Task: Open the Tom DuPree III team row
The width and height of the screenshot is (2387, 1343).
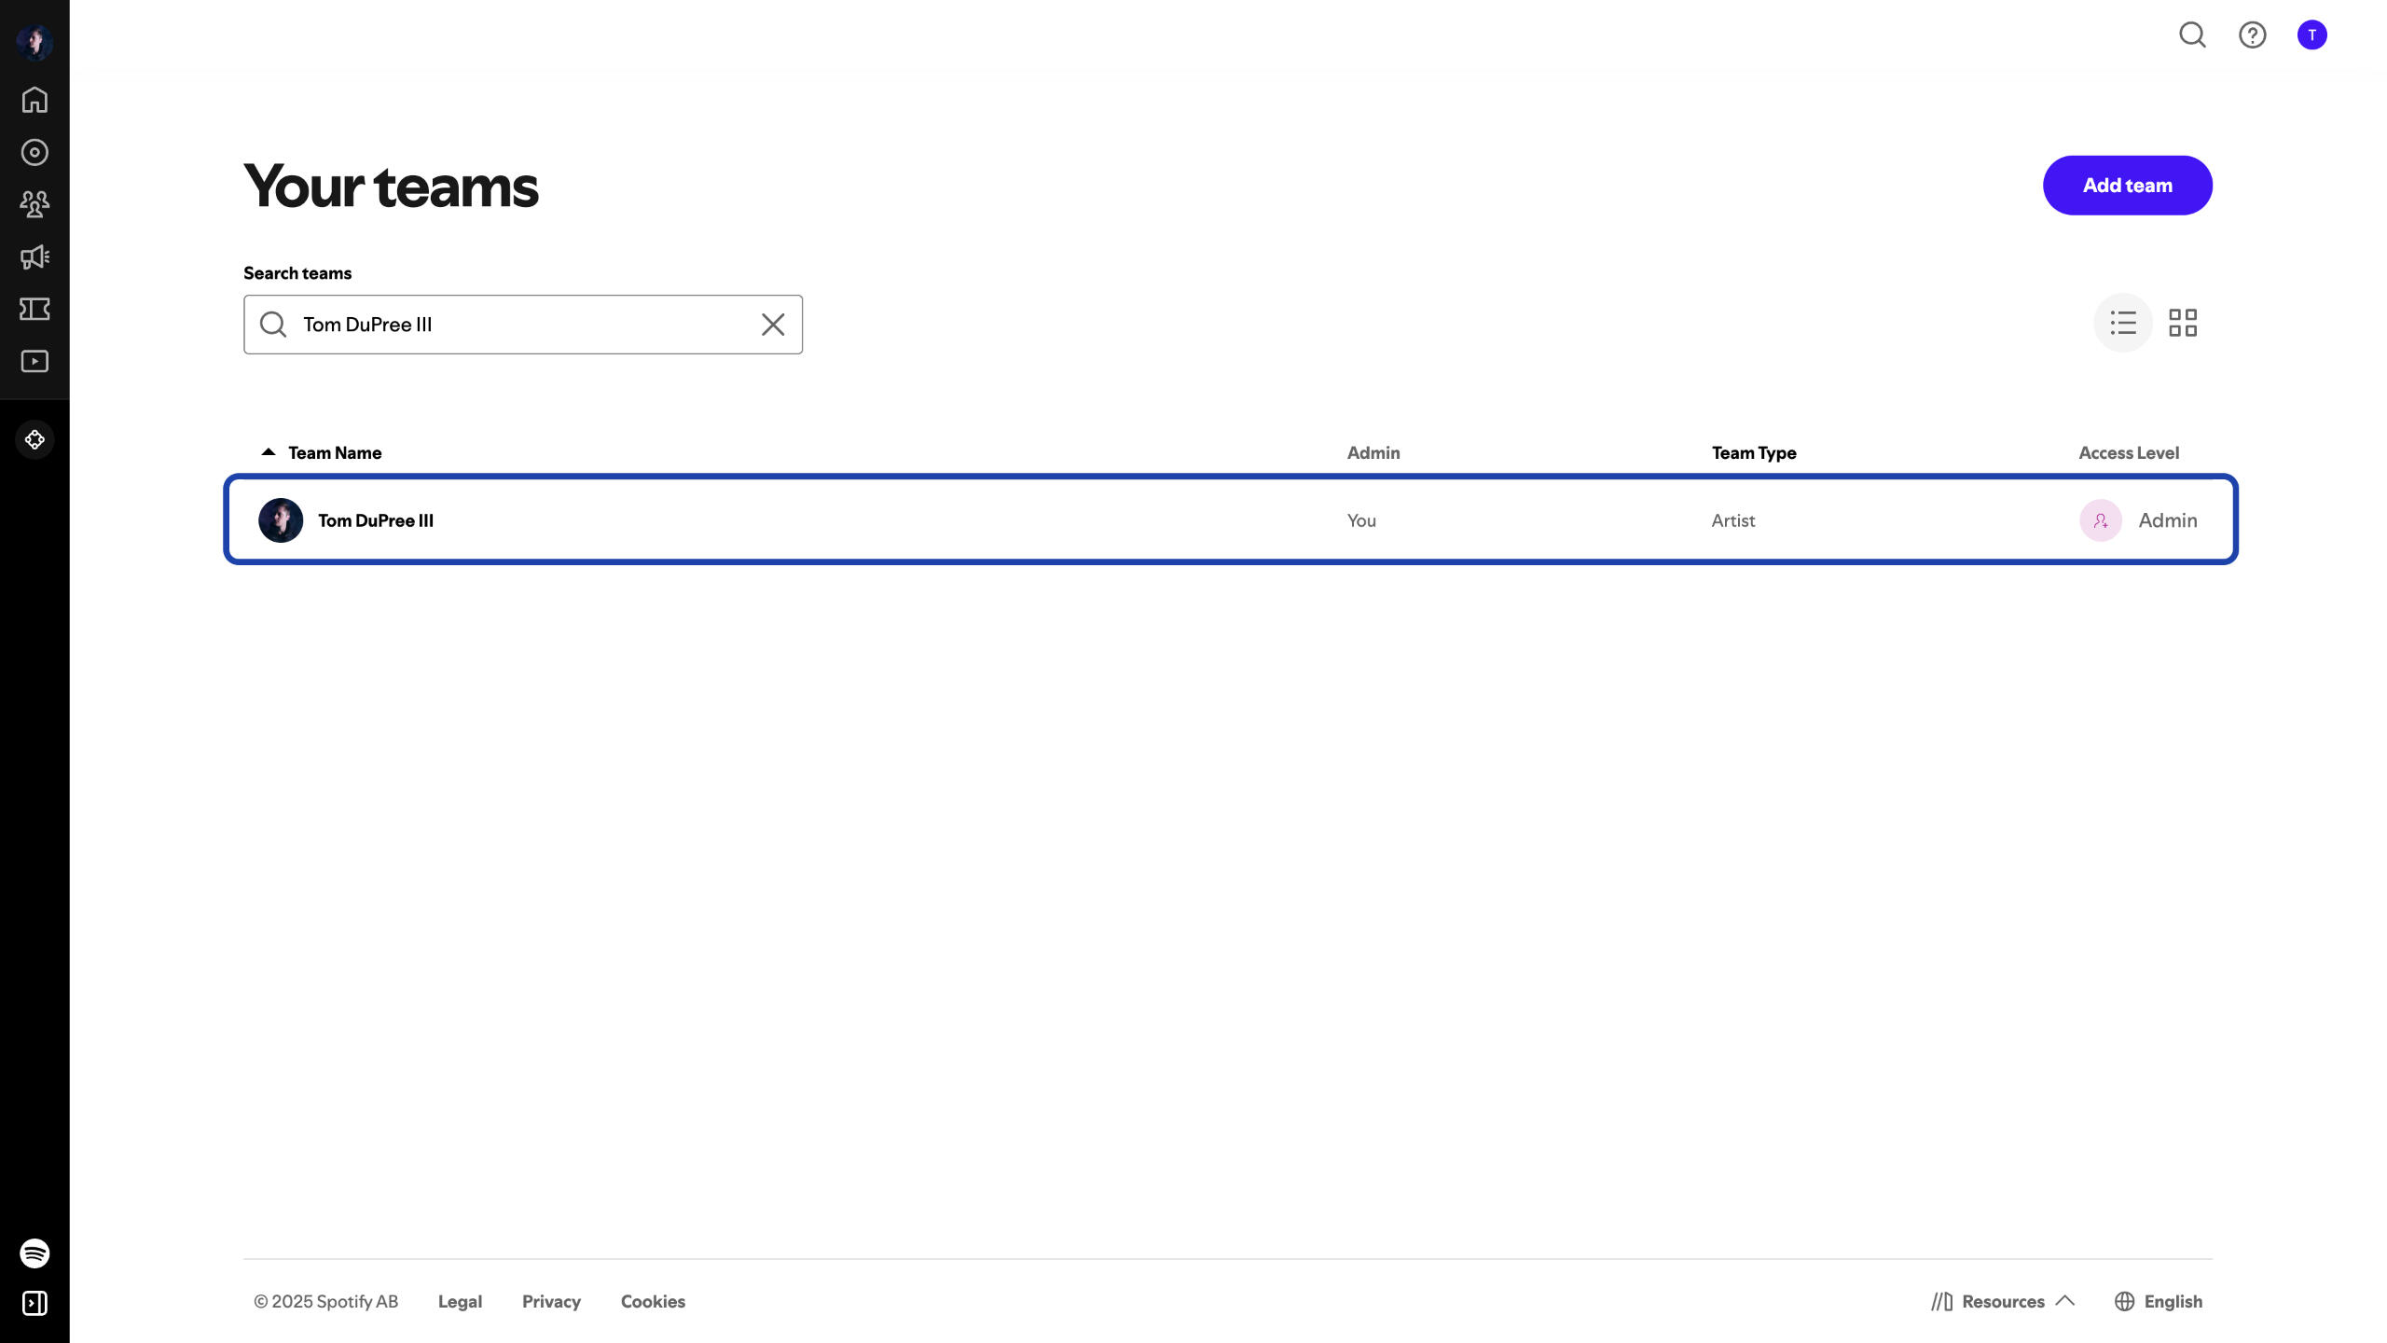Action: [x=375, y=520]
